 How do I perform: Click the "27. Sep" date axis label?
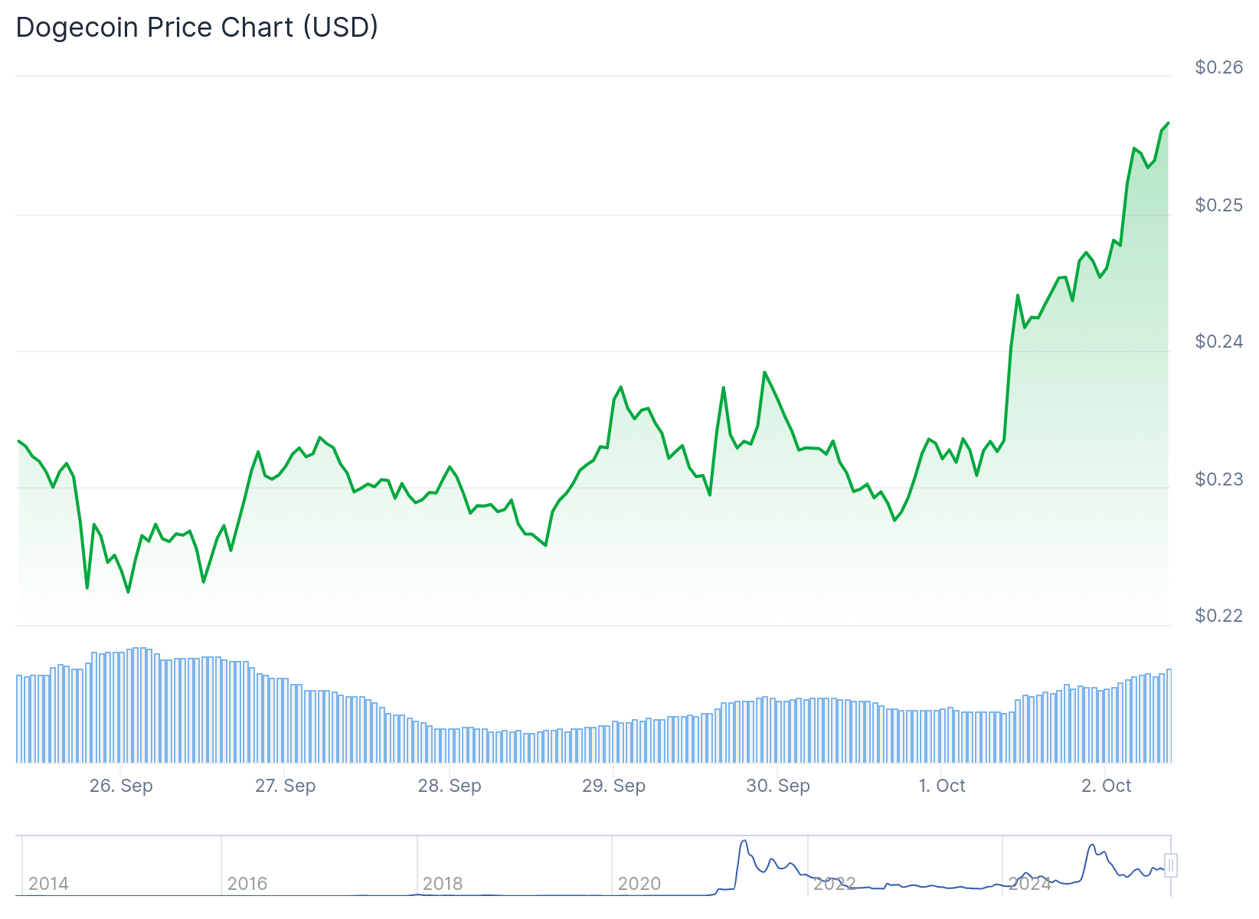(285, 786)
